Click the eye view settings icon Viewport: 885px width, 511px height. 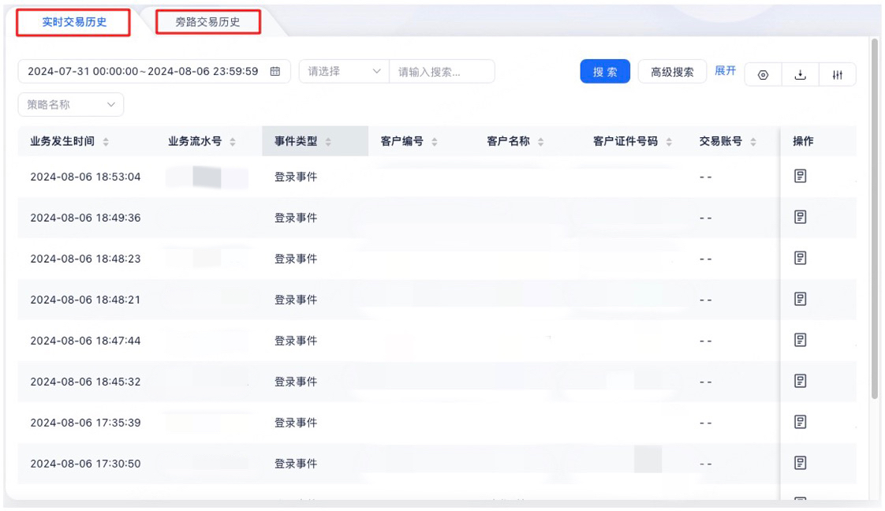tap(763, 74)
